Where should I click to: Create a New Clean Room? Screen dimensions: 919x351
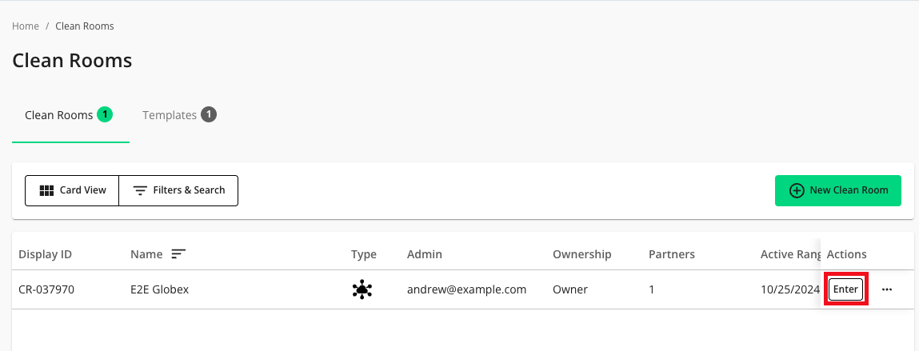[837, 190]
